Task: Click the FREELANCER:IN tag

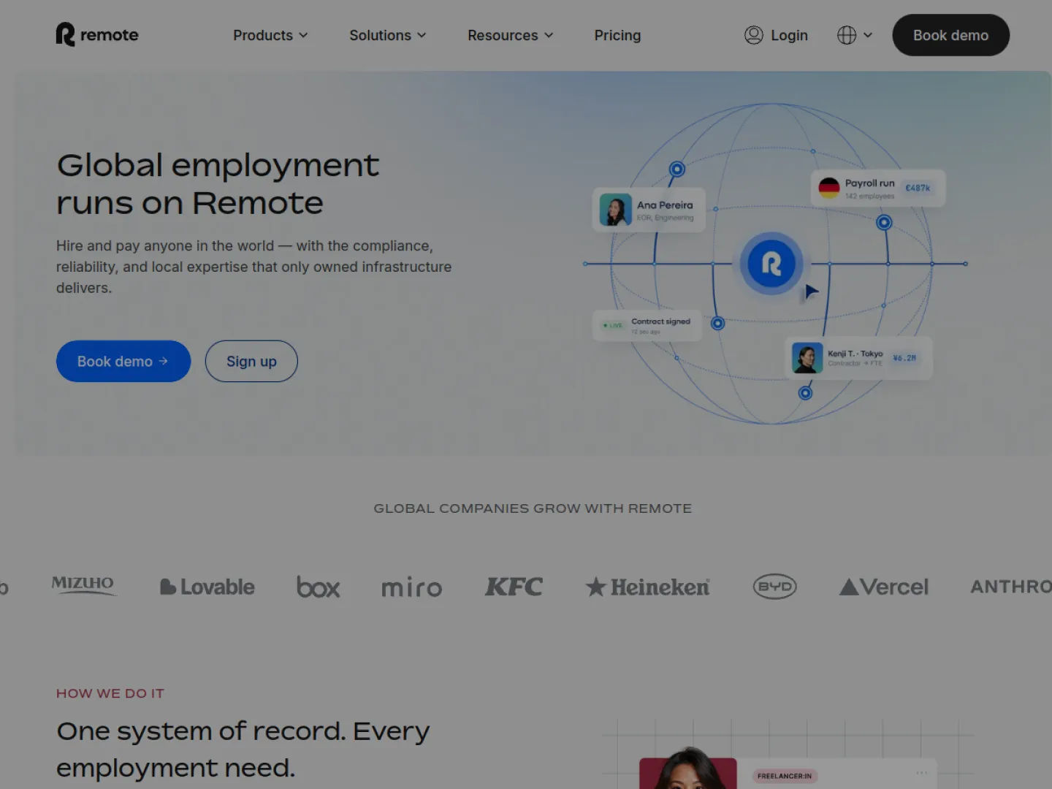Action: coord(785,776)
